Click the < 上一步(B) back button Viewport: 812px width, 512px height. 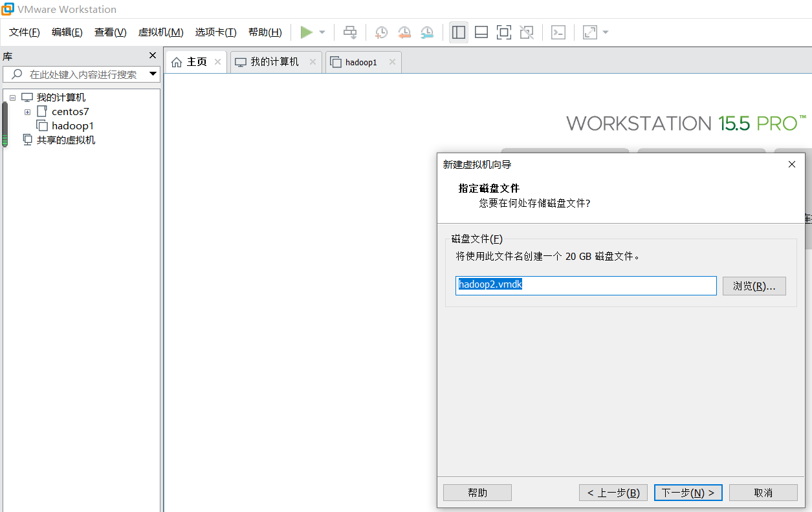coord(613,493)
